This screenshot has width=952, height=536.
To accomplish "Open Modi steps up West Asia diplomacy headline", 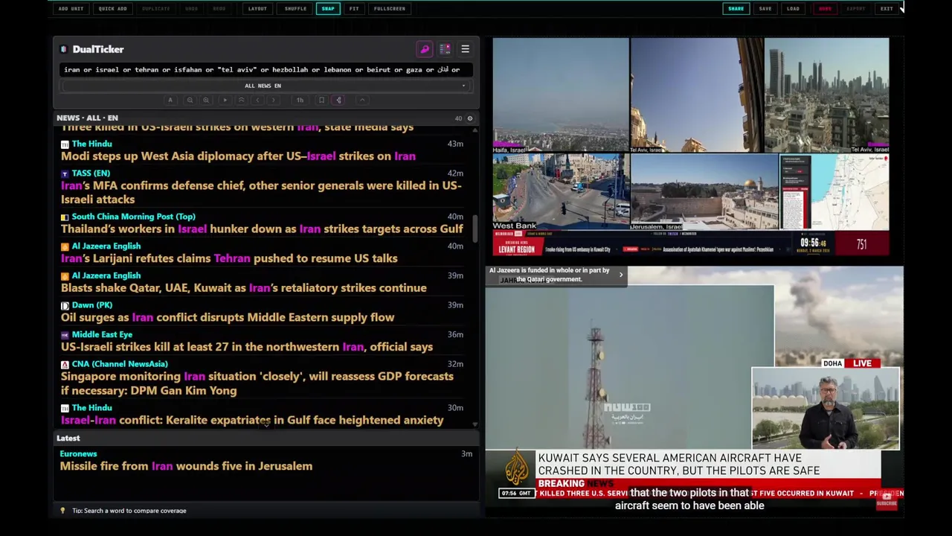I will click(x=238, y=156).
